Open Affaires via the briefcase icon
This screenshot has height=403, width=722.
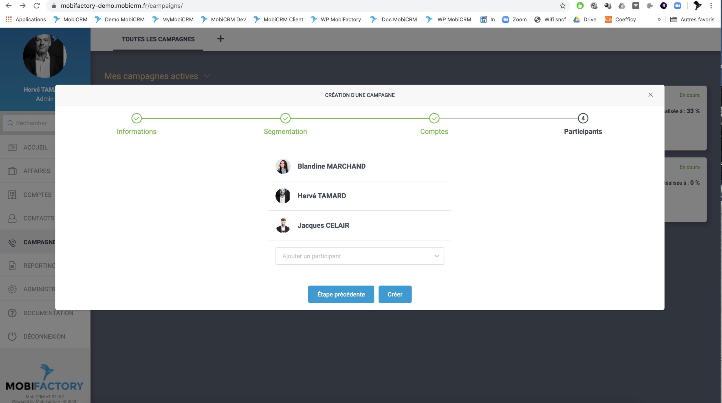12,171
